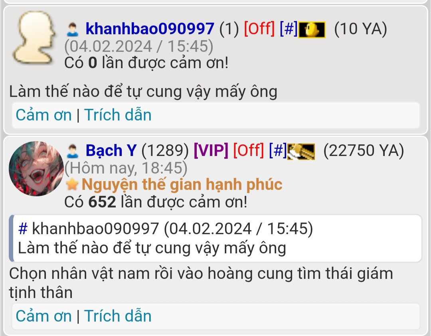The image size is (431, 336).
Task: Click the purple [VIP] tag
Action: click(x=211, y=150)
